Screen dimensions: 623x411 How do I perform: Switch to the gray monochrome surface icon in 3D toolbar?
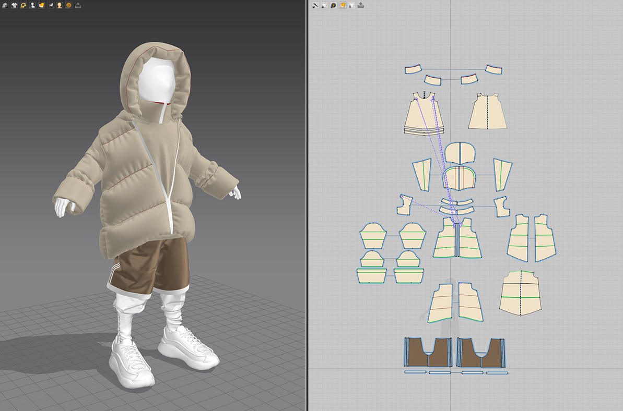(51, 5)
